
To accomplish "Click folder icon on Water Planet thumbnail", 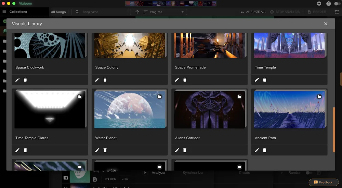I will point(160,97).
